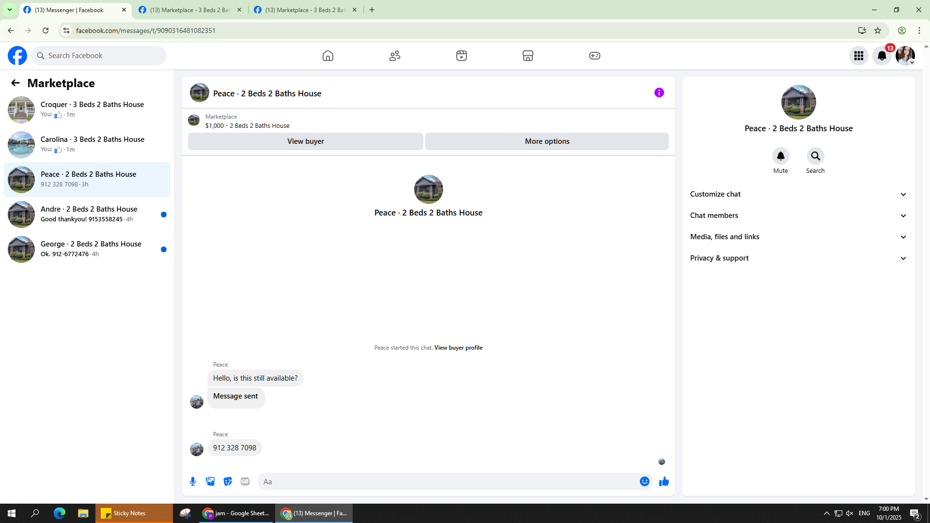Open notifications bell with 13 badge
This screenshot has width=930, height=523.
coord(882,56)
